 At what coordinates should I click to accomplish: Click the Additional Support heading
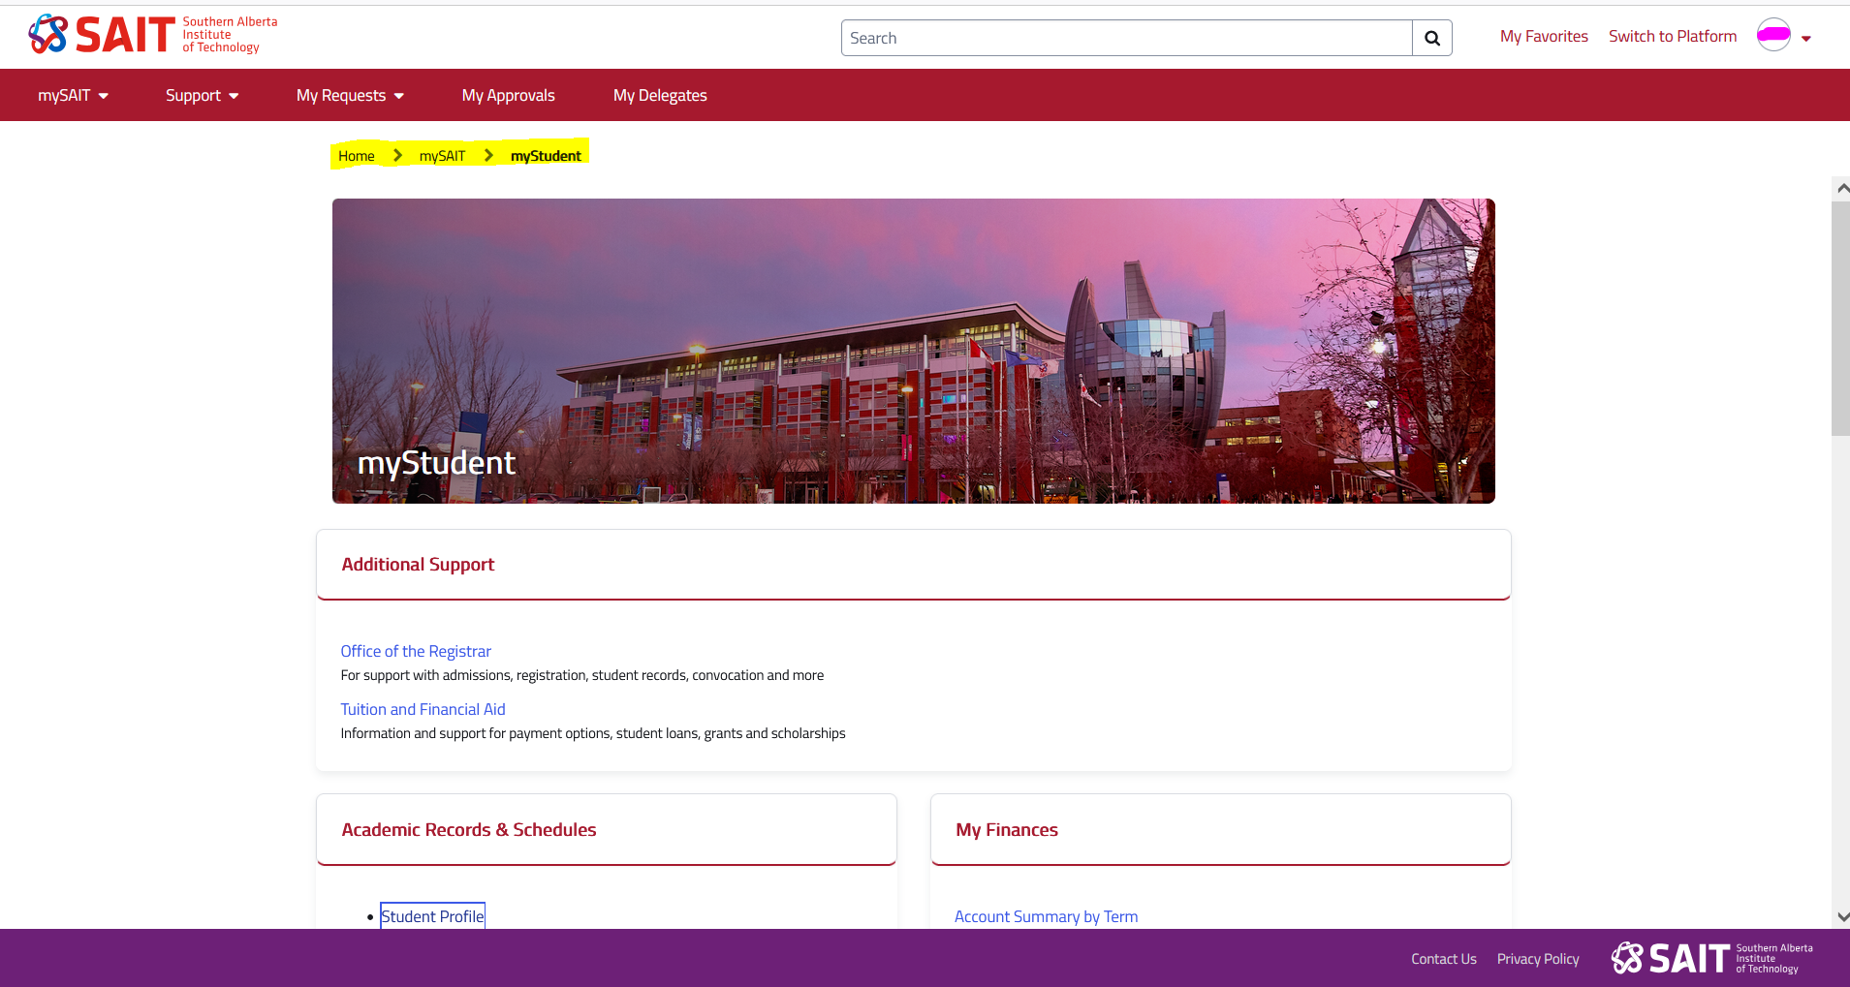(418, 565)
